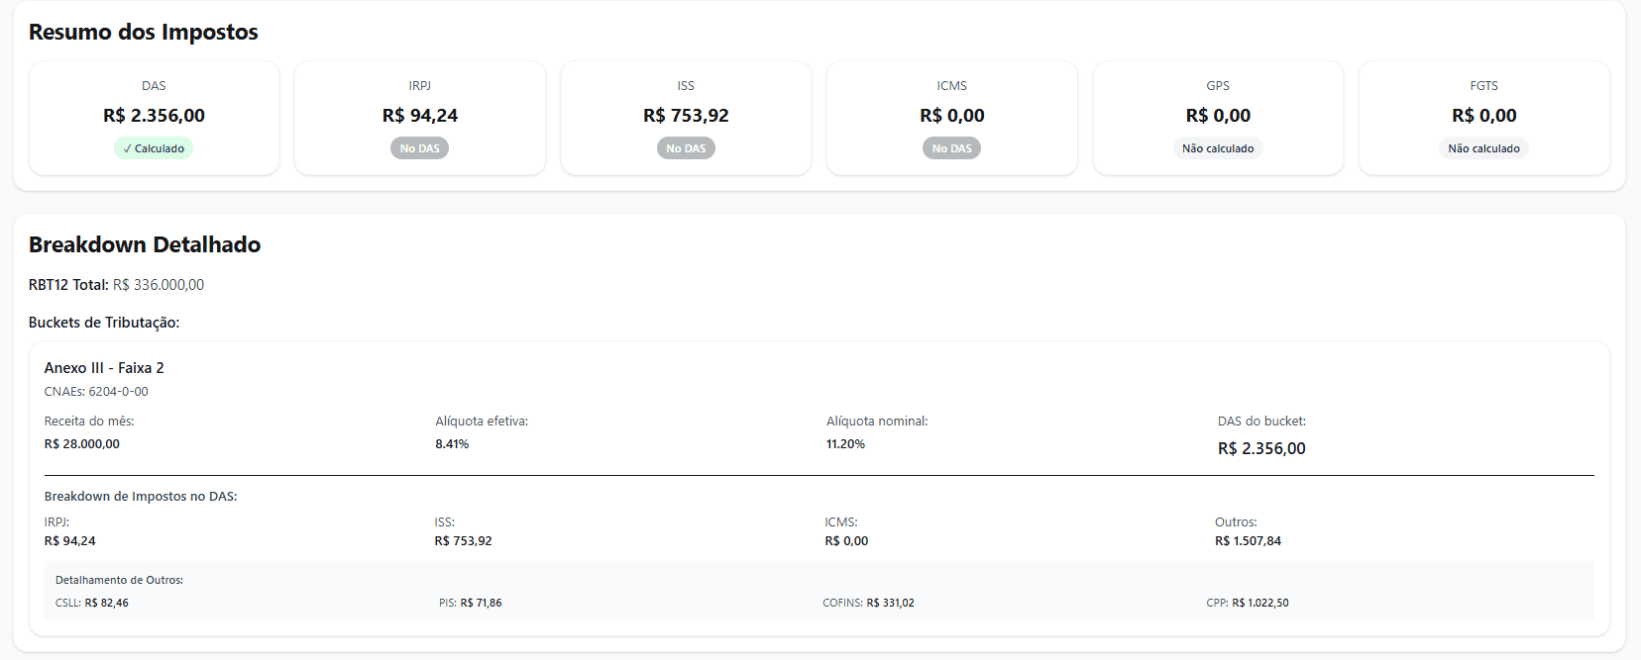Click the No DAS badge in ISS card
1641x660 pixels.
[x=686, y=148]
